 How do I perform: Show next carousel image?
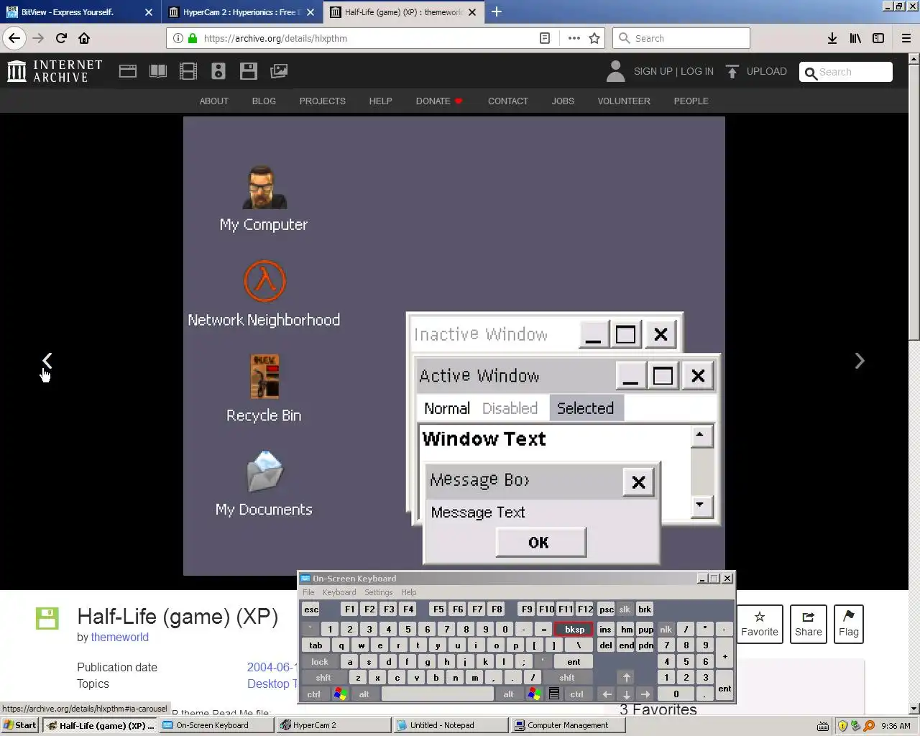[859, 360]
